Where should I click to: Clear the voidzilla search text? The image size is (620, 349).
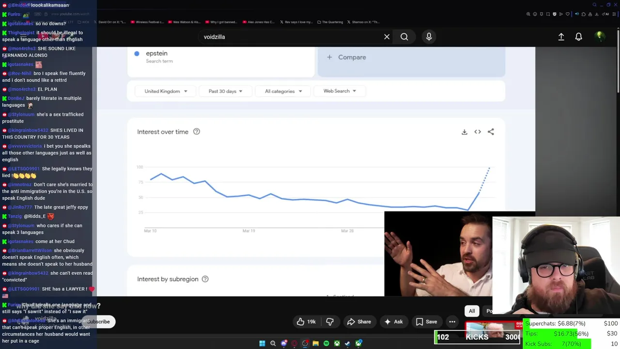387,37
